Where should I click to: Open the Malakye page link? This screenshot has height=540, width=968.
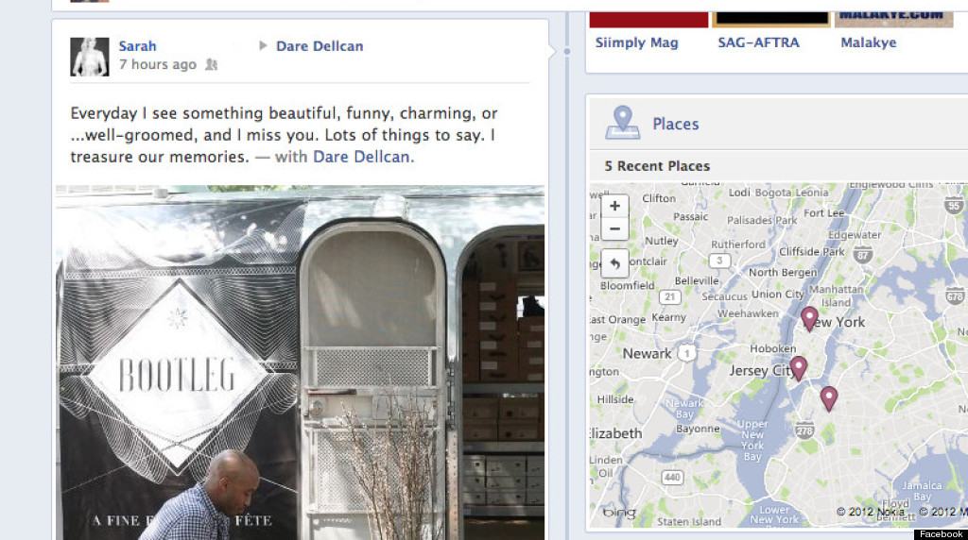(868, 42)
